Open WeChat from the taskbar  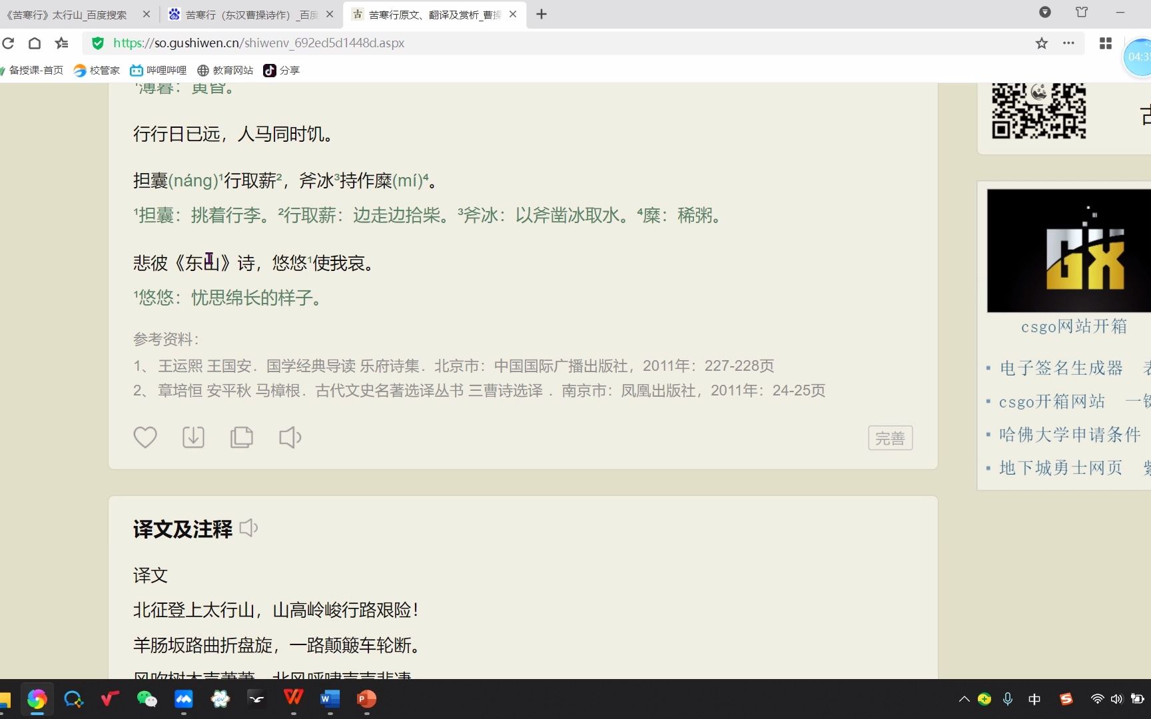click(147, 699)
